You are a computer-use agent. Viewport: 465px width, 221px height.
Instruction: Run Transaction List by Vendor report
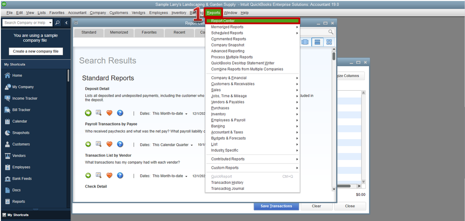click(88, 176)
